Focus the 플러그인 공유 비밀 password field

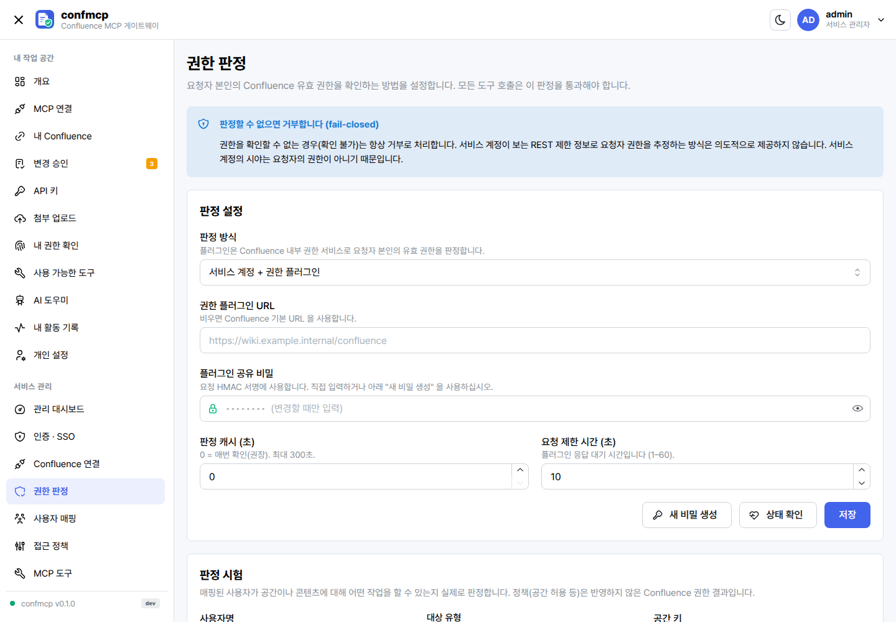click(x=534, y=409)
